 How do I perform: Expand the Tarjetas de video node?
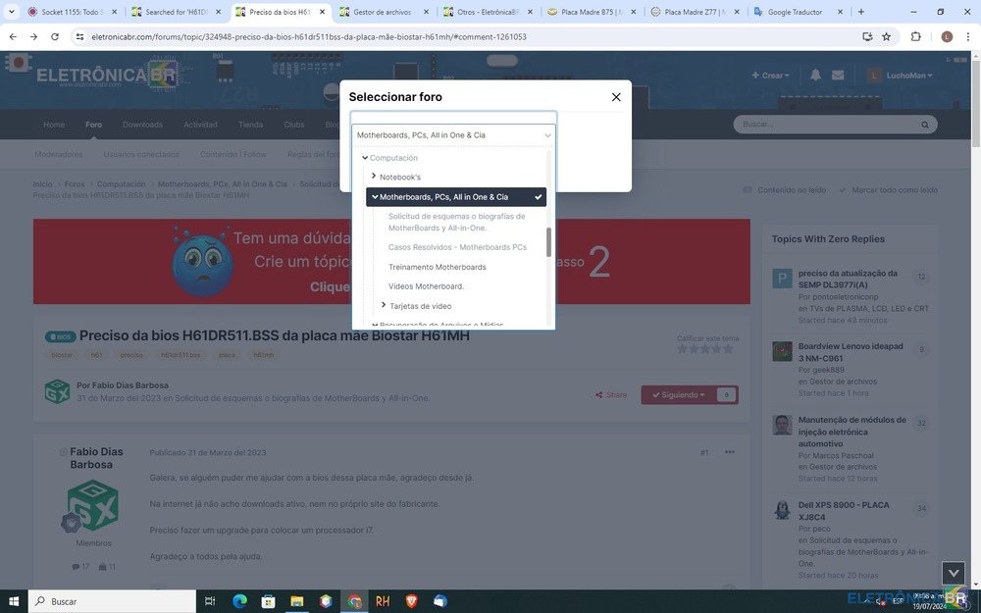384,306
